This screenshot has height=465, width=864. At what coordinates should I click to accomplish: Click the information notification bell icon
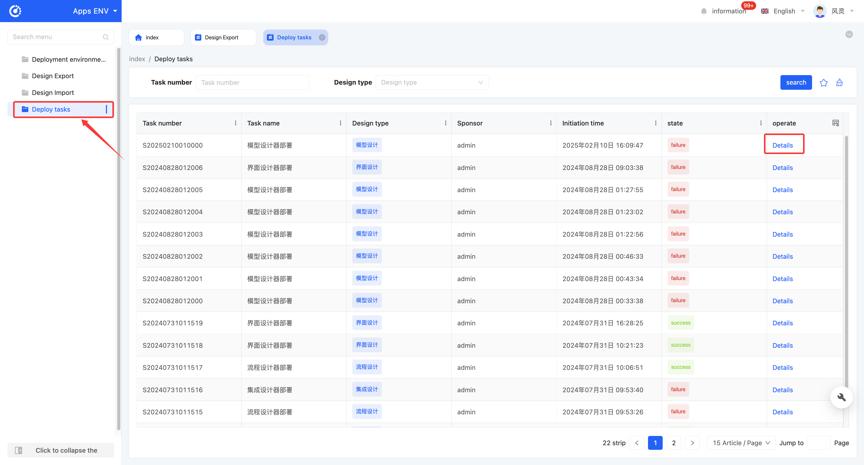pos(704,11)
